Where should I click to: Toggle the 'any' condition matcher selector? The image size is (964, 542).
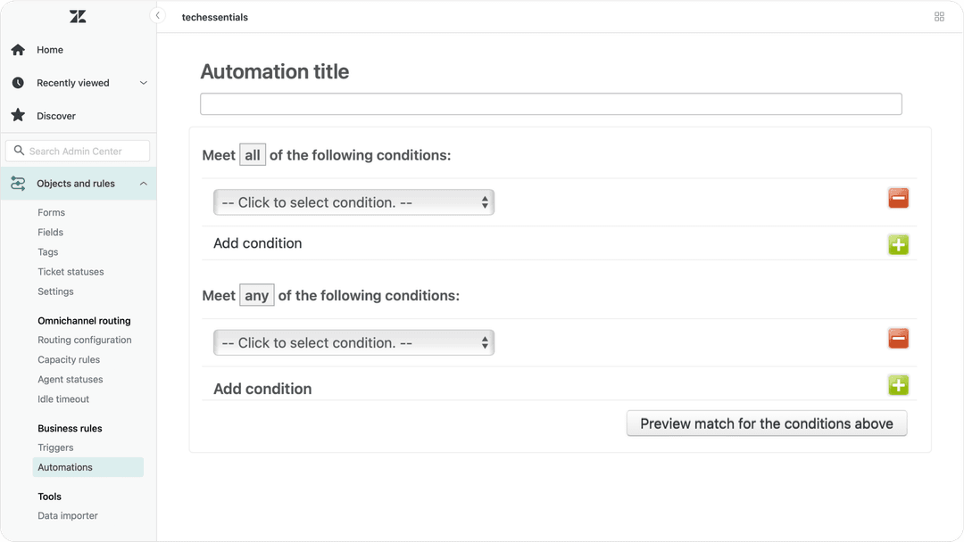click(256, 295)
